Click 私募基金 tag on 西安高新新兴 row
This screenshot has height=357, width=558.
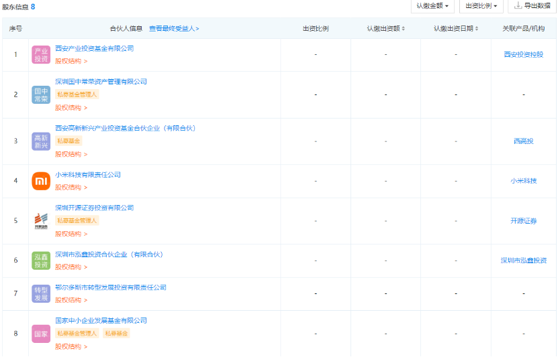[x=68, y=141]
